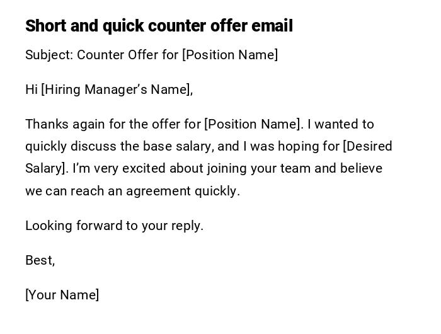Screen dimensions: 441x334
Task: Click the word "Subject:" in the subject line
Action: 49,55
